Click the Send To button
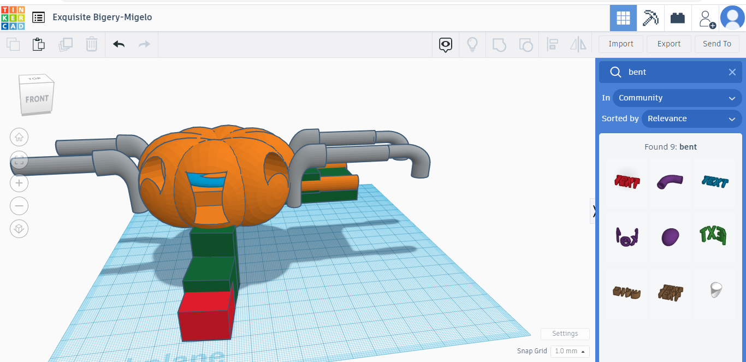This screenshot has width=746, height=362. tap(717, 44)
